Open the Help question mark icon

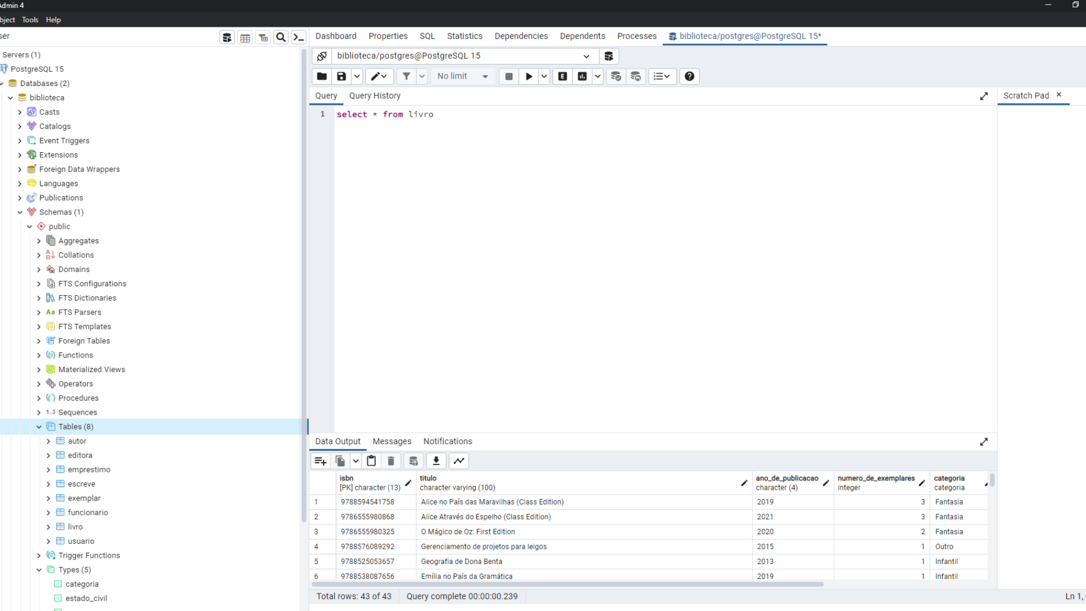689,76
